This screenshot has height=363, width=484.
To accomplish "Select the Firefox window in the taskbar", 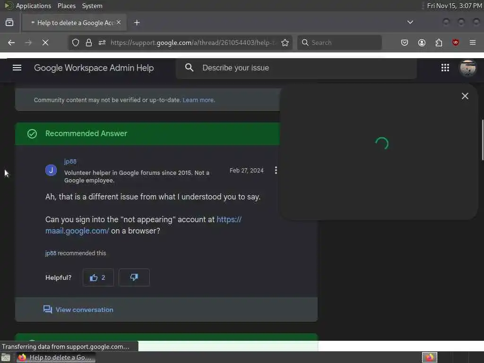I will point(56,357).
